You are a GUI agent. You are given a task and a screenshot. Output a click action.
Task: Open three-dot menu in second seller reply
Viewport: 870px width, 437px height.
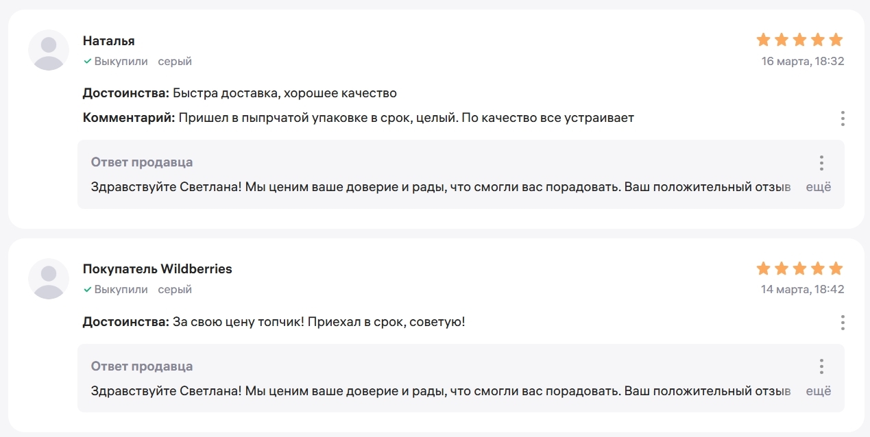tap(821, 366)
